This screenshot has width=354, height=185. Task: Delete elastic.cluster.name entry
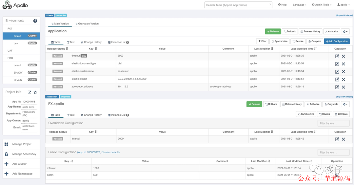[344, 72]
